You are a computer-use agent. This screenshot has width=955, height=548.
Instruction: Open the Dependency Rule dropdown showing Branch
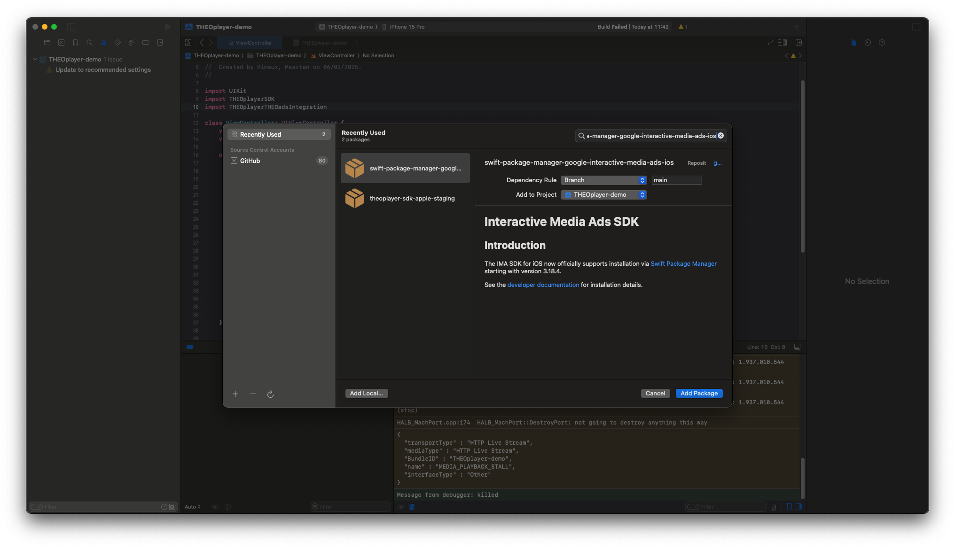click(603, 180)
